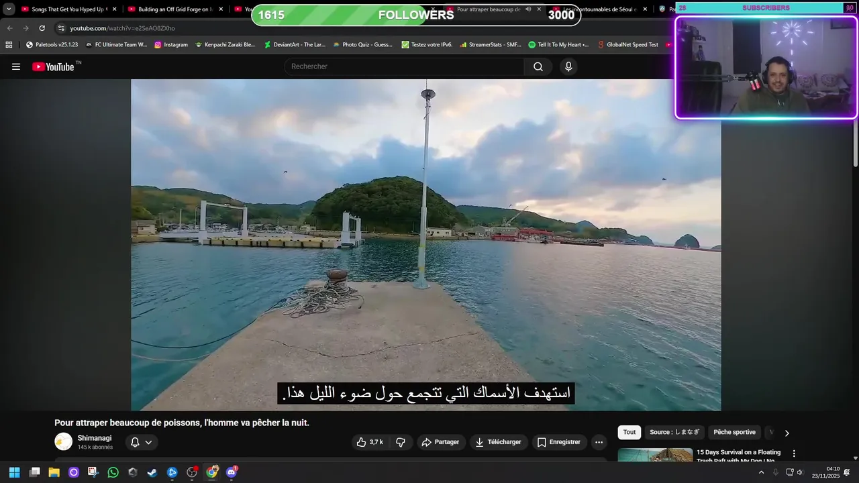Viewport: 859px width, 483px height.
Task: Go back with the browser back arrow
Action: [9, 28]
